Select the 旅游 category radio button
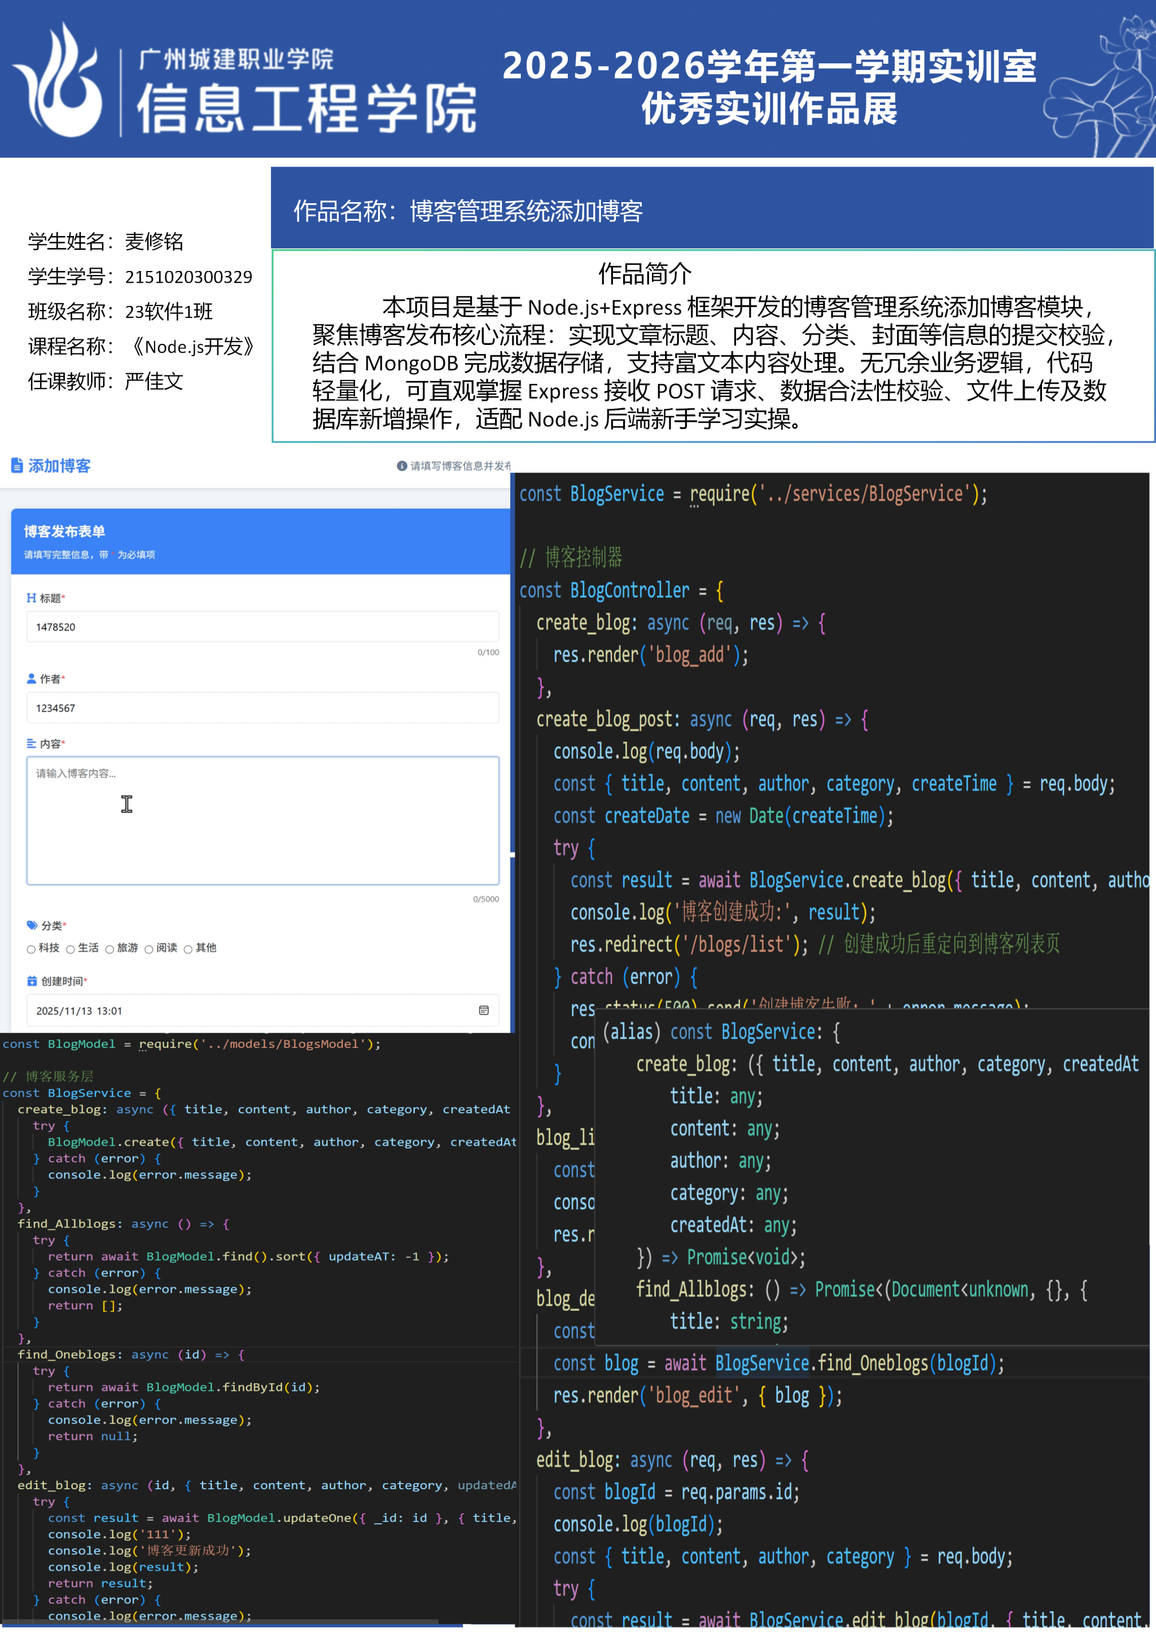Screen dimensions: 1156x1635 110,948
